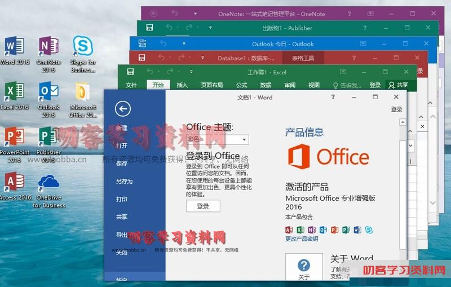Click the 共享 button in Excel ribbon
The height and width of the screenshot is (287, 451).
click(399, 85)
